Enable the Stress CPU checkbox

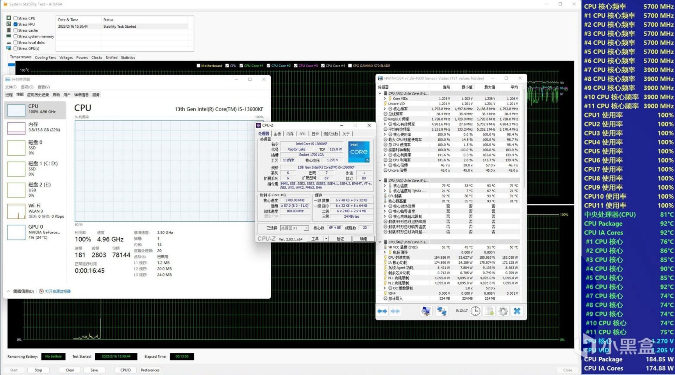(16, 18)
